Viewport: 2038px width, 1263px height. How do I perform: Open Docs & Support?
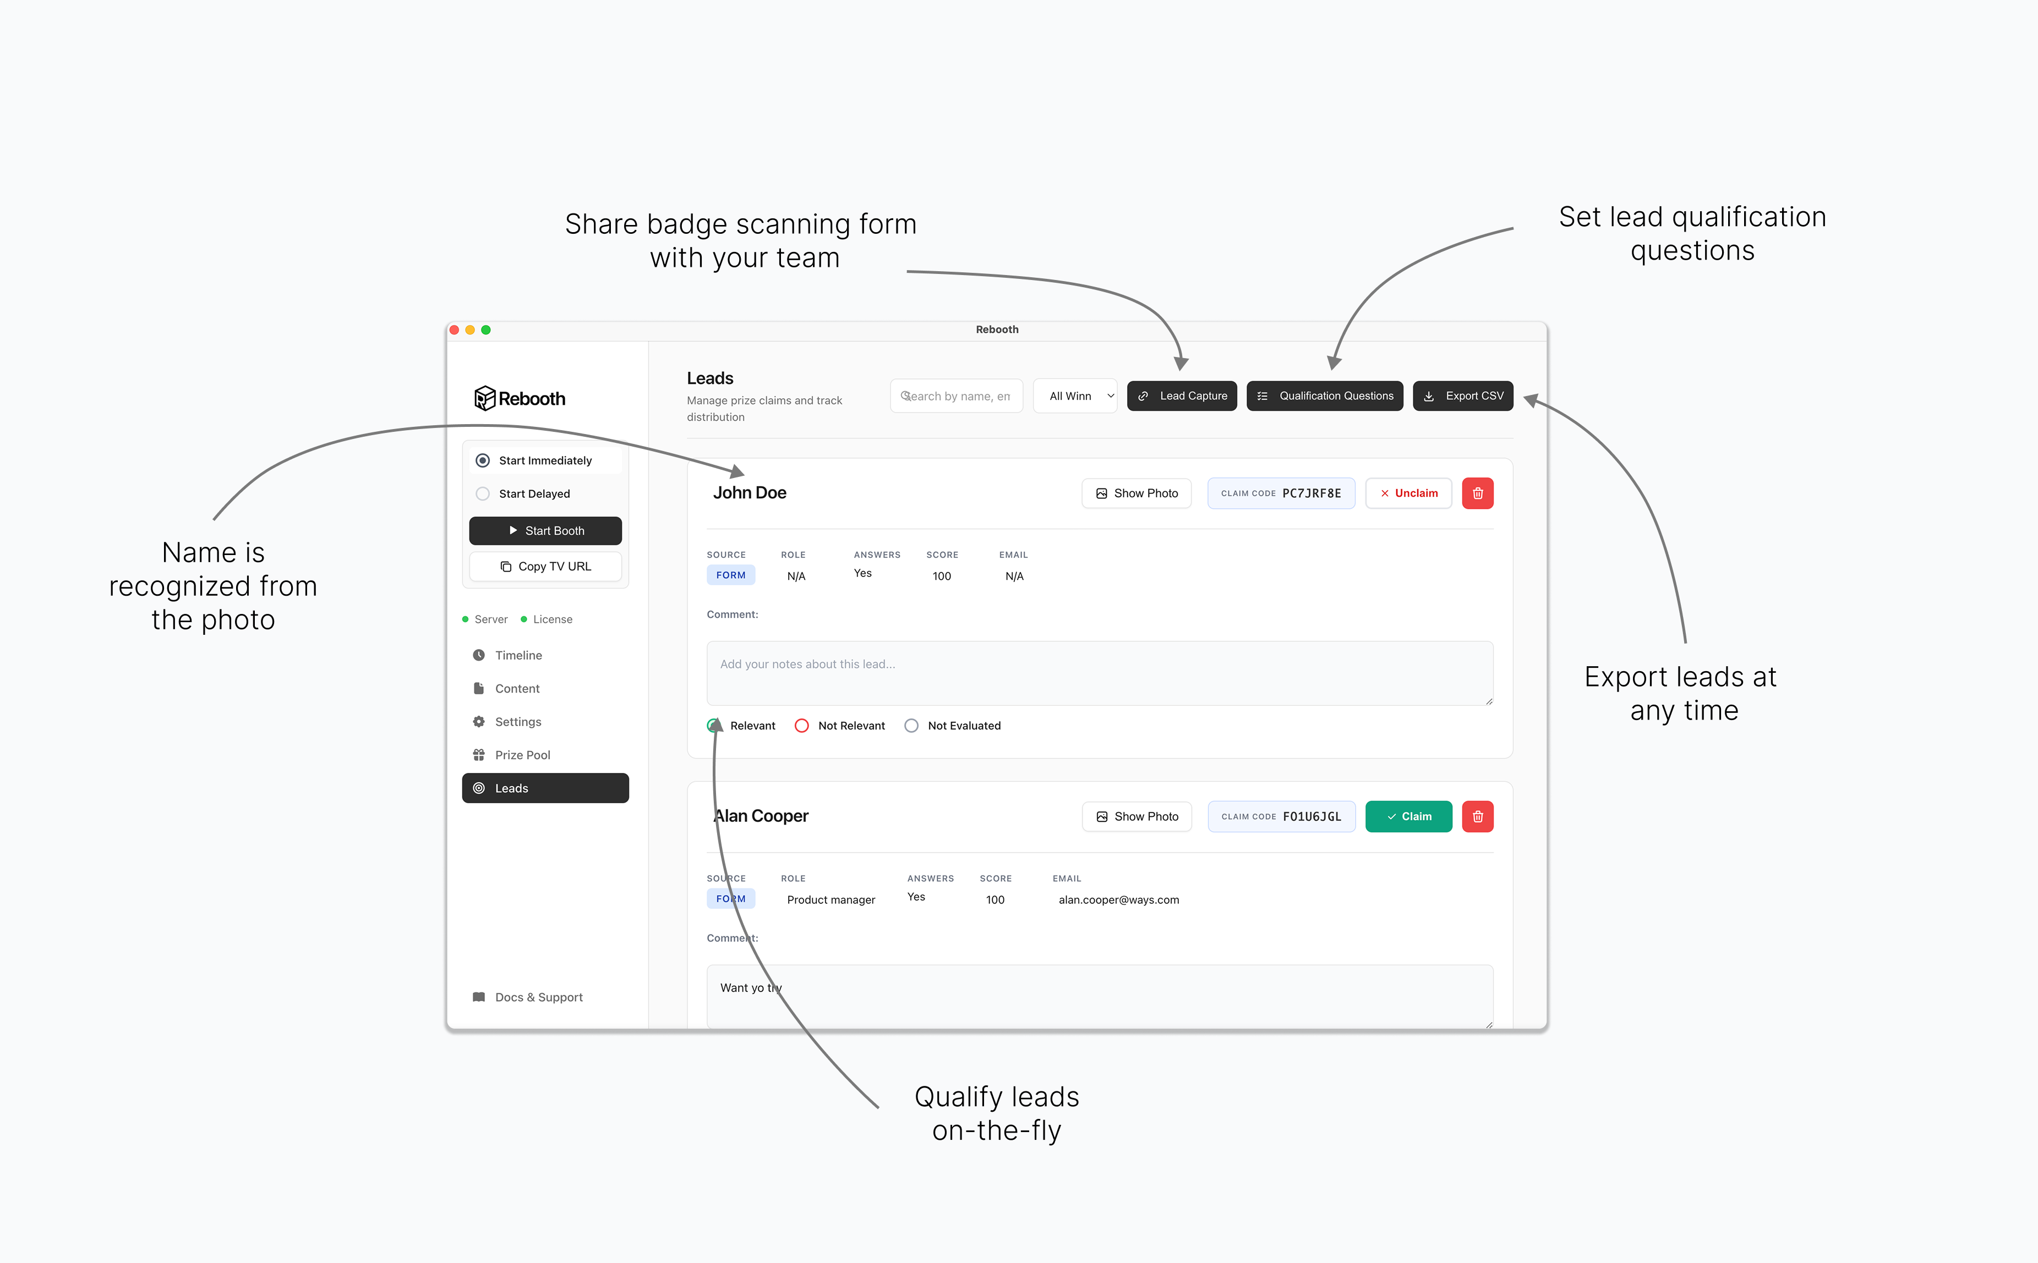[x=538, y=997]
